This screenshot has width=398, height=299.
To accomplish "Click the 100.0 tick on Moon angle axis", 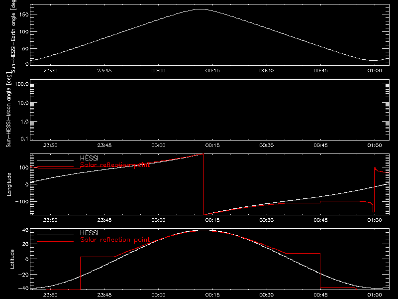I will click(x=21, y=84).
